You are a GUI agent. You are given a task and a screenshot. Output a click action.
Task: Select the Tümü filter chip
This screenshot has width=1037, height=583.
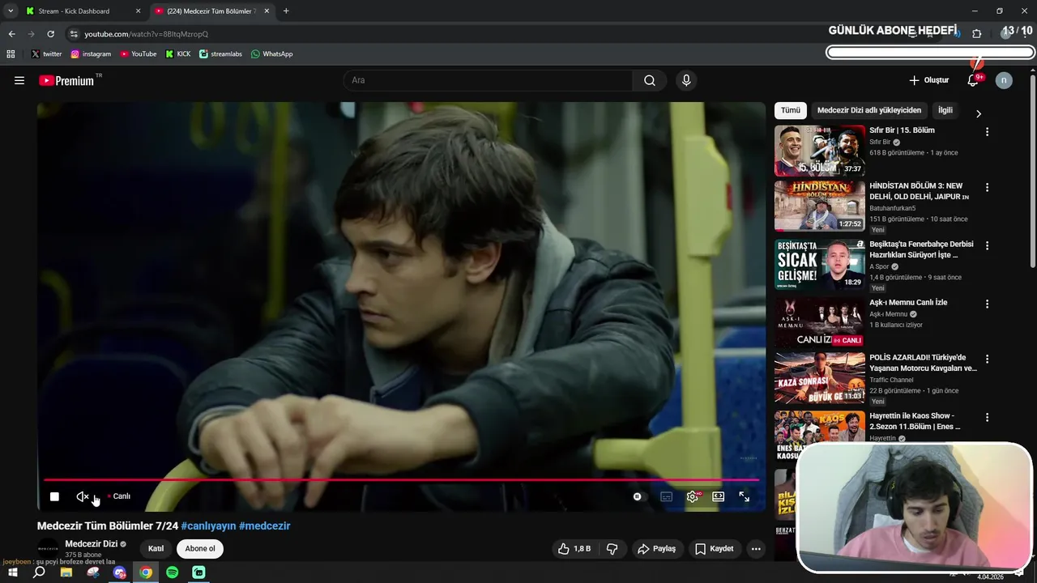[x=790, y=110]
